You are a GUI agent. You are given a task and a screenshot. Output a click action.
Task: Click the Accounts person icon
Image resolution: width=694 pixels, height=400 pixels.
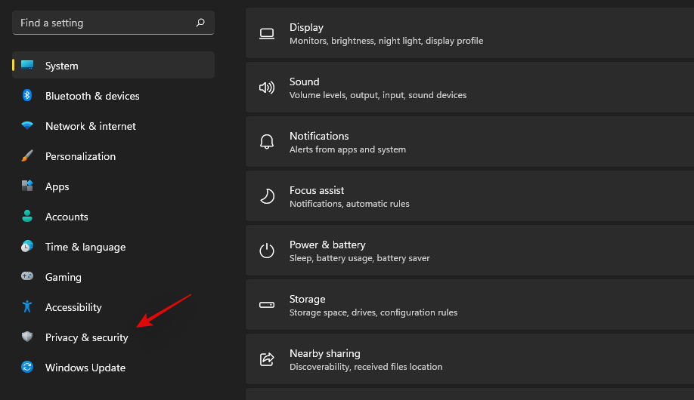(27, 217)
